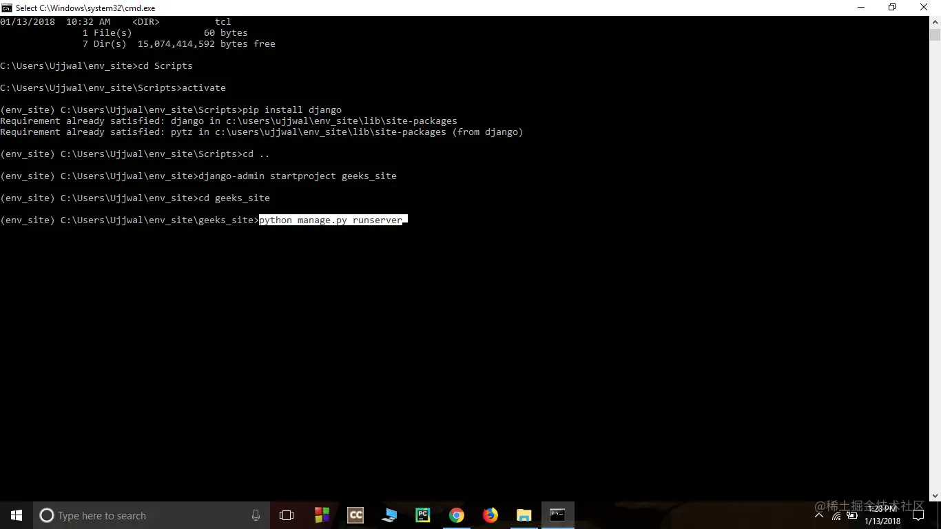
Task: Open the laptop-shaped app icon on taskbar
Action: pyautogui.click(x=389, y=515)
